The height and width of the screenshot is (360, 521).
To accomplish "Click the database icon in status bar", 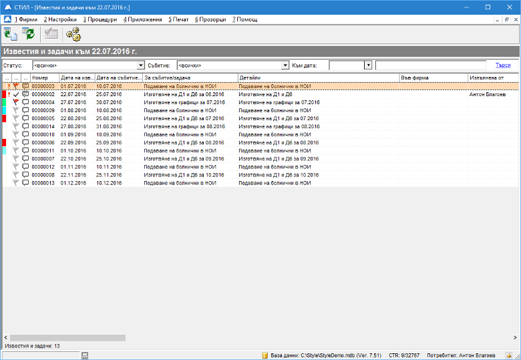I will [265, 355].
